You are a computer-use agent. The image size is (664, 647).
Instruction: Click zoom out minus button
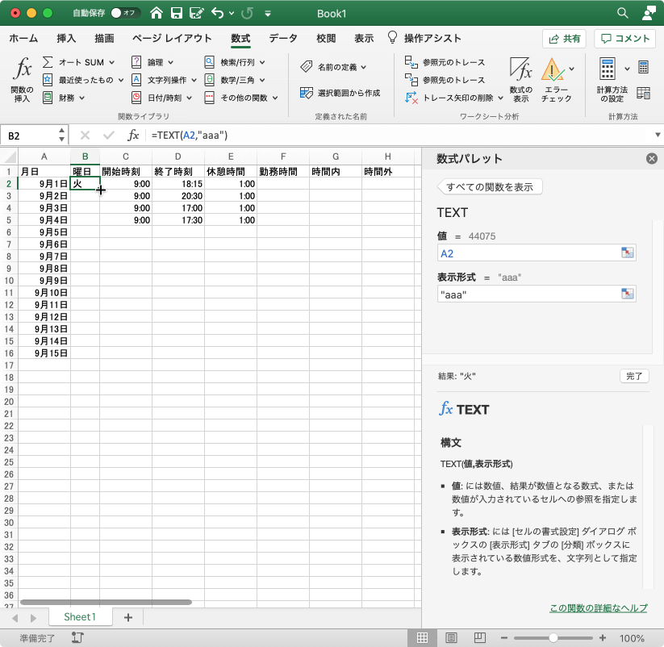tap(504, 637)
